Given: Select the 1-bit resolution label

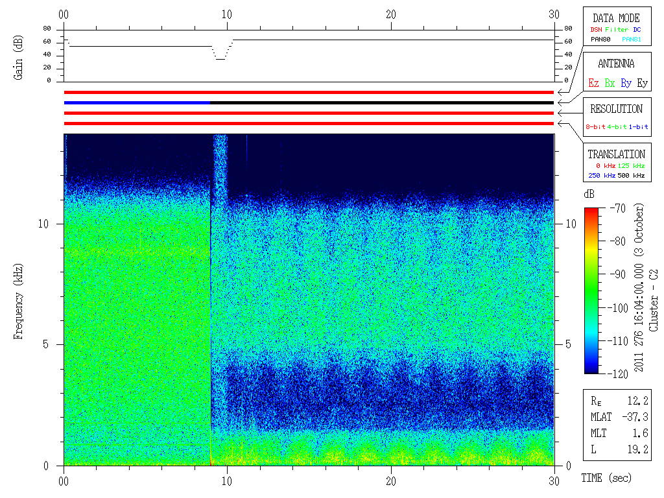Looking at the screenshot, I should [638, 126].
